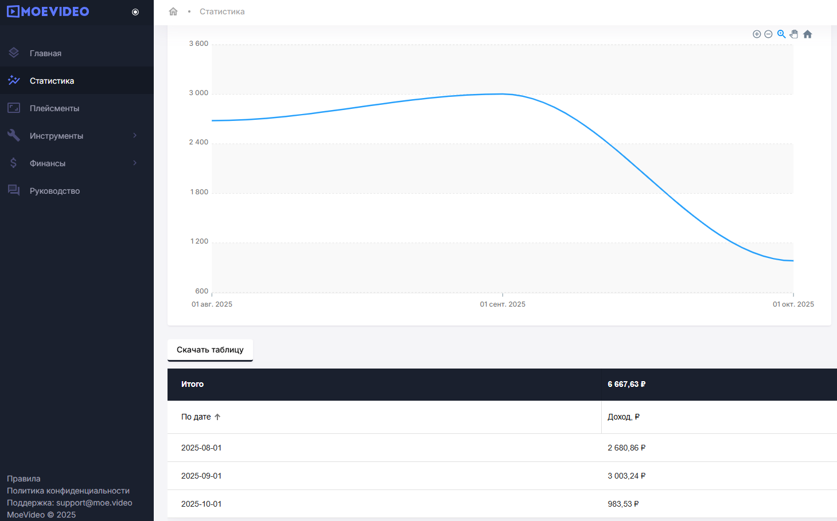The image size is (837, 521).
Task: Click the Инструменты wrench icon
Action: (14, 135)
